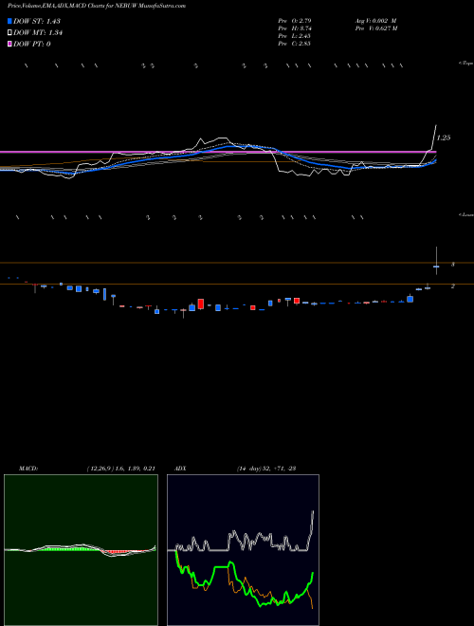
Task: Click the 'Avg V: 0.002 M' volume text
Action: tap(375, 20)
